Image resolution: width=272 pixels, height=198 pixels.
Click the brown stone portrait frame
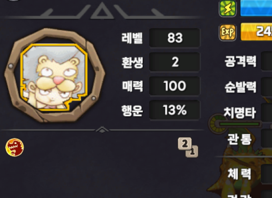[x=55, y=75]
